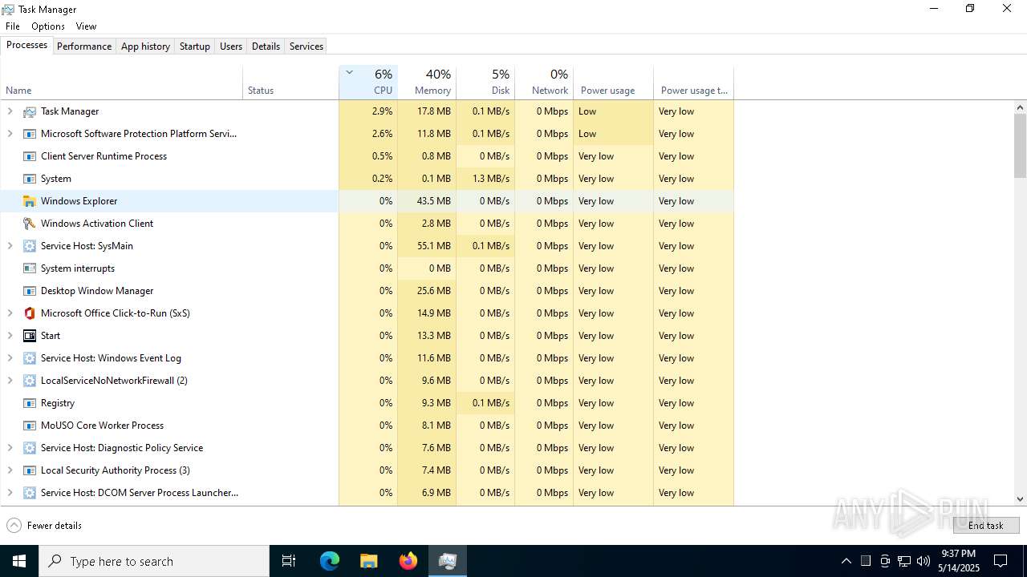Image resolution: width=1027 pixels, height=577 pixels.
Task: Click the System interrupts icon
Action: point(30,268)
